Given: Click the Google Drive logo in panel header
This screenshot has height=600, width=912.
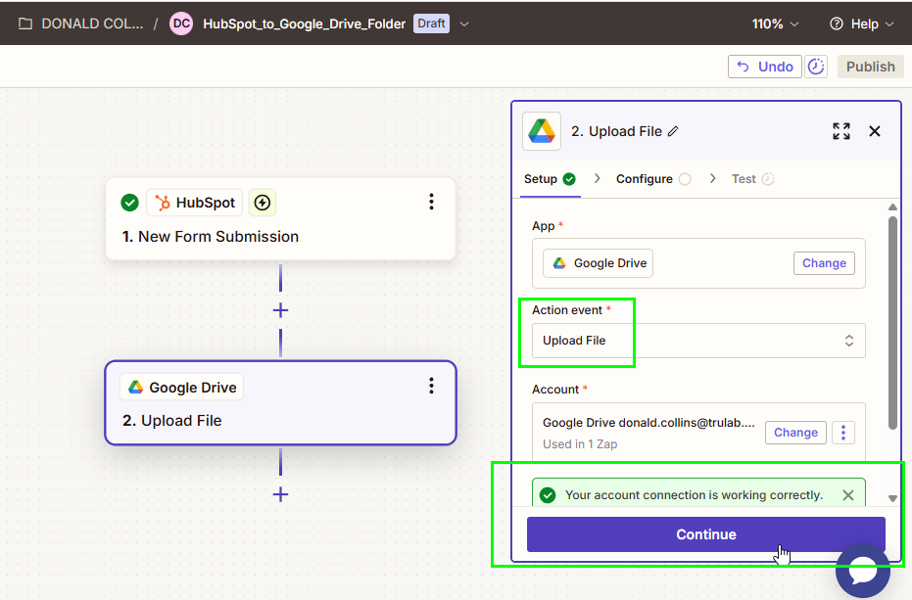Looking at the screenshot, I should pyautogui.click(x=542, y=131).
